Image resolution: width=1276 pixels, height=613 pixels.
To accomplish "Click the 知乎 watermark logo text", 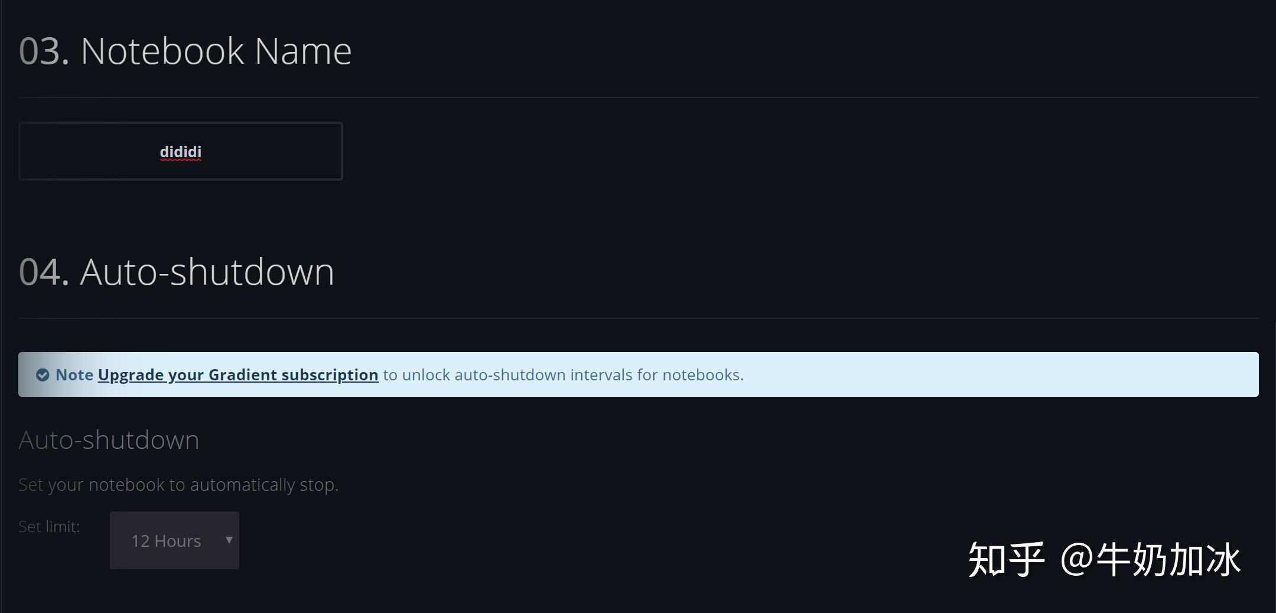I will pyautogui.click(x=1006, y=559).
